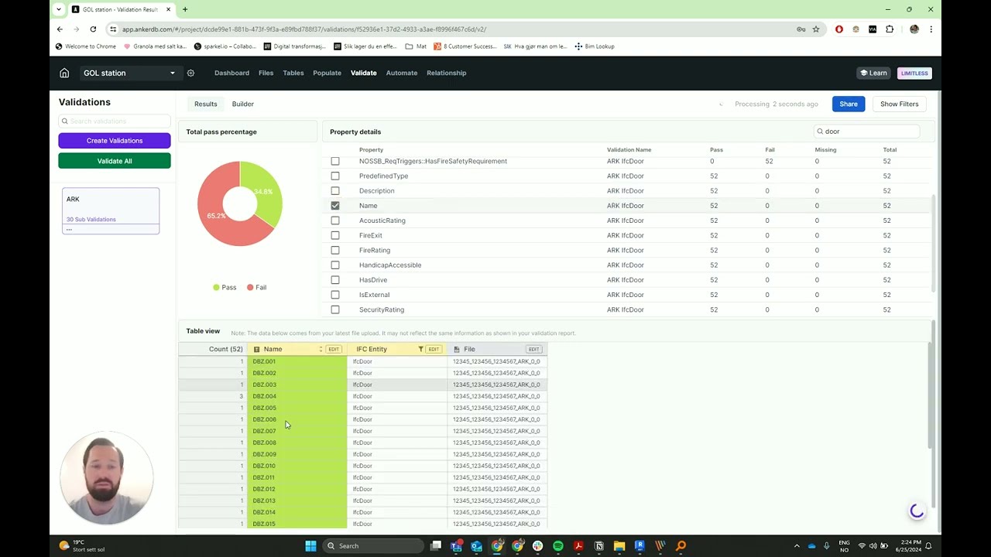Open project settings gear icon
The width and height of the screenshot is (991, 557).
coord(190,73)
